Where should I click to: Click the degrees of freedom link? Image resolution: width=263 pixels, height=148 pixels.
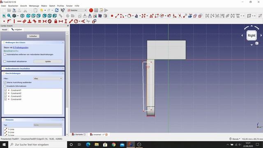click(21, 48)
